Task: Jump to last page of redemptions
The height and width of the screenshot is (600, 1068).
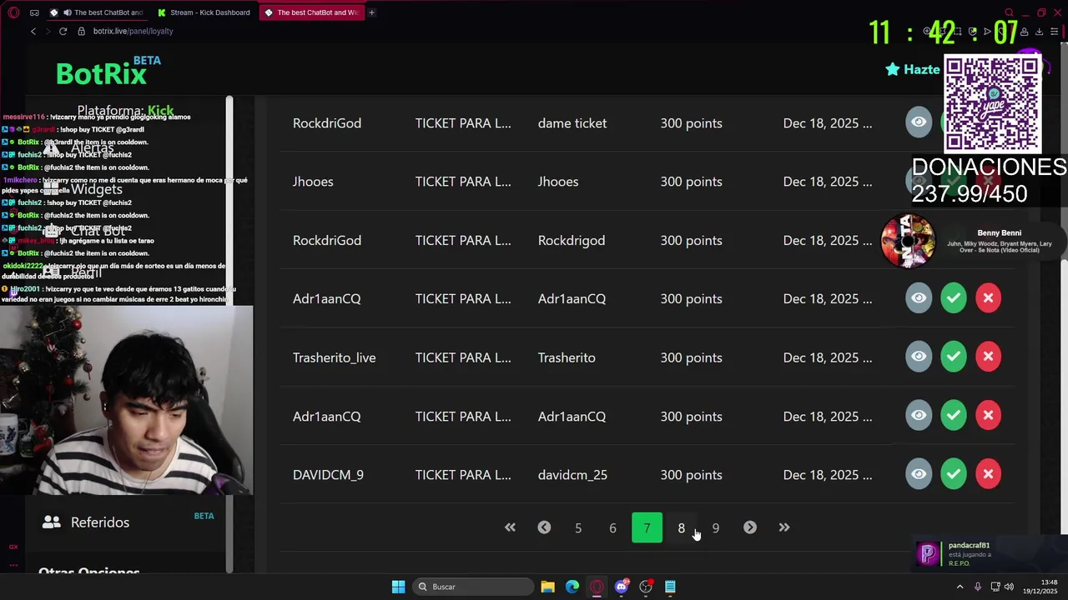Action: [784, 527]
